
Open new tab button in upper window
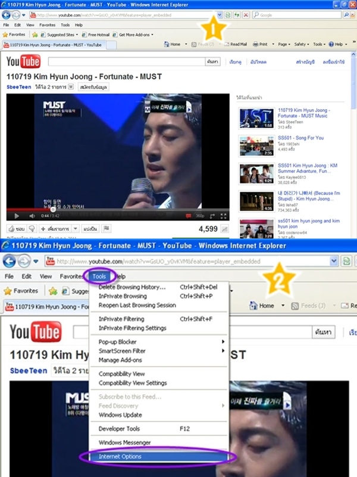coord(111,45)
